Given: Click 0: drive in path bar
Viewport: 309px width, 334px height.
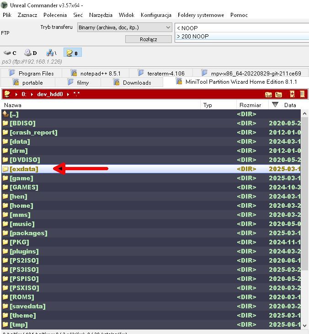Looking at the screenshot, I should 24,94.
